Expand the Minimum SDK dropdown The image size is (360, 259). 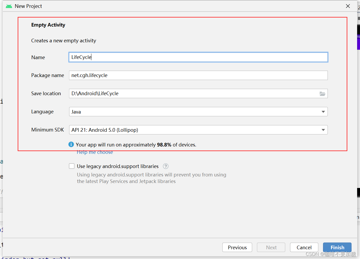coord(198,130)
